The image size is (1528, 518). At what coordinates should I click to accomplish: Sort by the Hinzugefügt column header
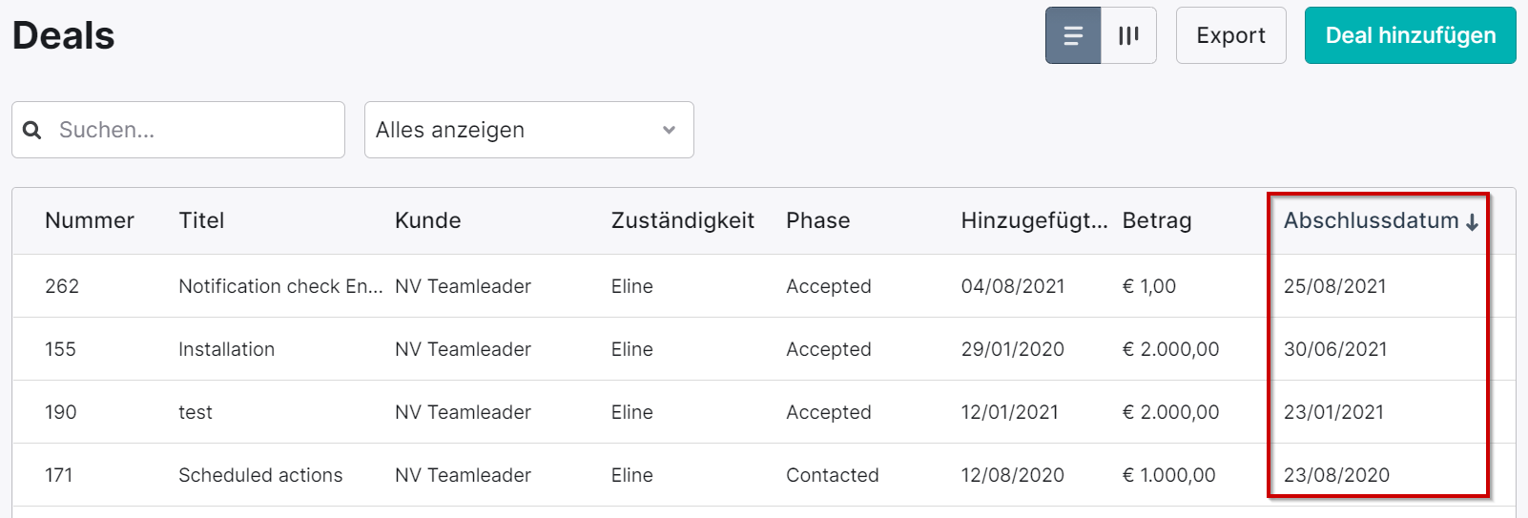tap(1034, 220)
